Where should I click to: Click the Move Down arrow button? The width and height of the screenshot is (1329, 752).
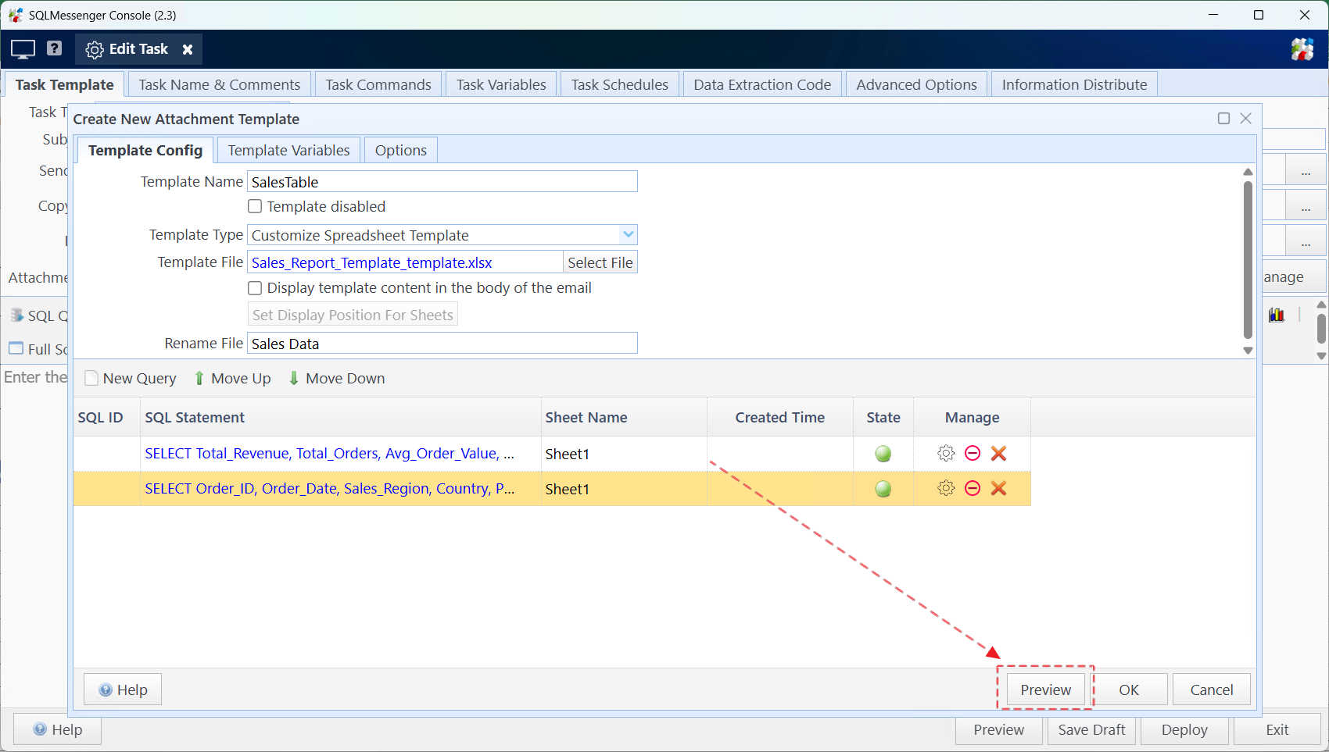pos(336,379)
